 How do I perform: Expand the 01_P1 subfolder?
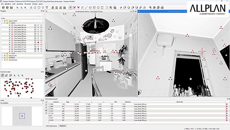5,53
